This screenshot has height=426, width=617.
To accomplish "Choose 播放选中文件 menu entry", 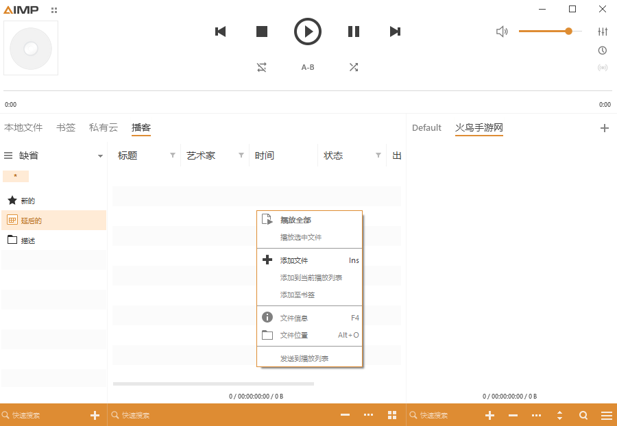I will [309, 238].
